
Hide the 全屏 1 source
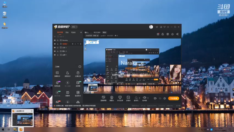[x=55, y=55]
